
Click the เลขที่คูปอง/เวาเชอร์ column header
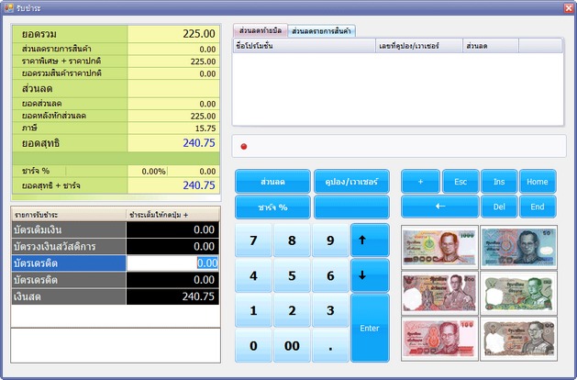pos(417,45)
